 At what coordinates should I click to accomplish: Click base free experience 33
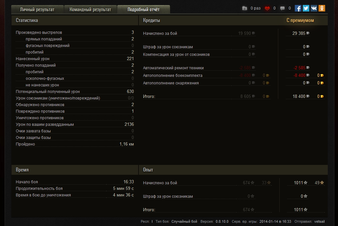click(x=264, y=183)
